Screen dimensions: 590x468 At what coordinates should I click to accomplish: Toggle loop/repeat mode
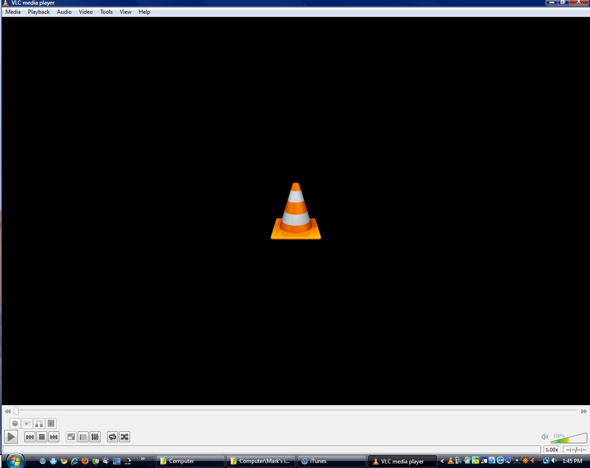[113, 437]
